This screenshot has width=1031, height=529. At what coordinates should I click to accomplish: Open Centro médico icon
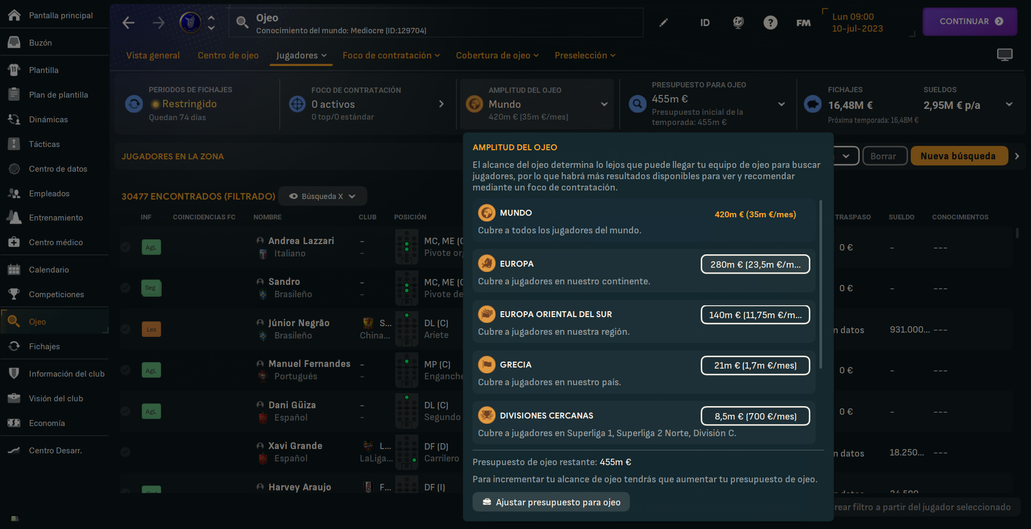(x=14, y=242)
